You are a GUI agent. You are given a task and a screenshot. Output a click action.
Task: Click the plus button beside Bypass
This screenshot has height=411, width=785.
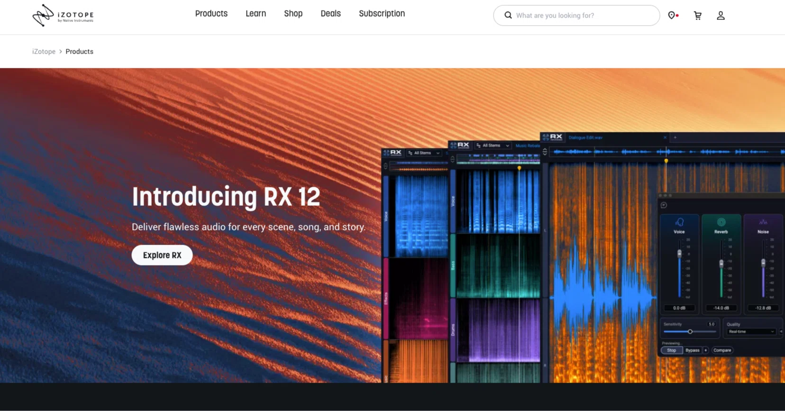click(x=705, y=350)
